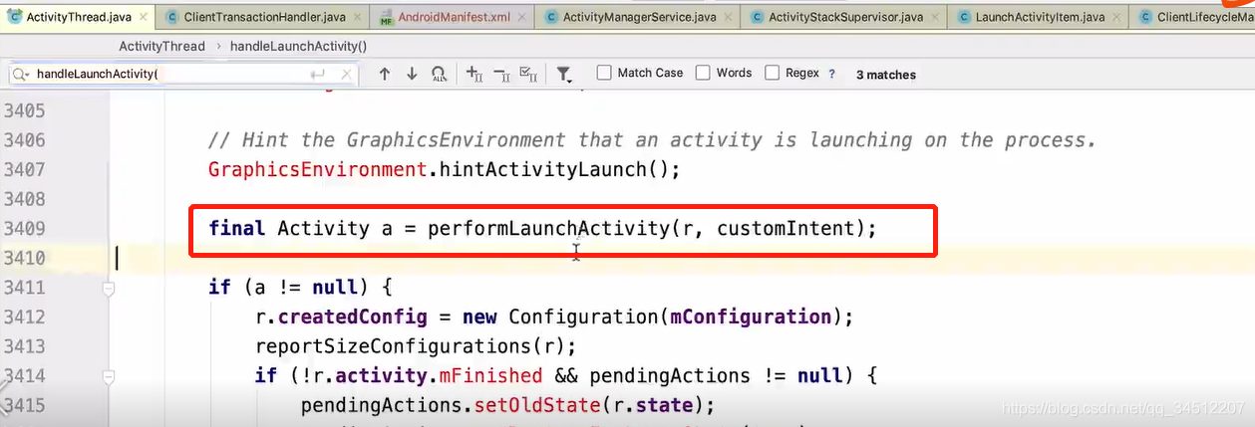
Task: Open the ActivityStackSupervisor.java tab
Action: tap(845, 17)
